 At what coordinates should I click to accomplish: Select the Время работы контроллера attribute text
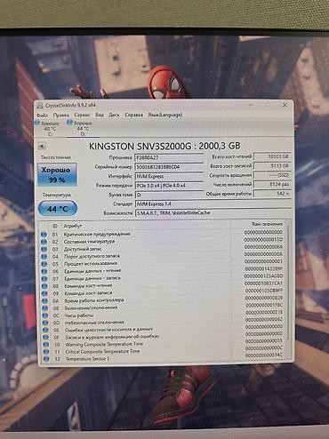pyautogui.click(x=94, y=300)
